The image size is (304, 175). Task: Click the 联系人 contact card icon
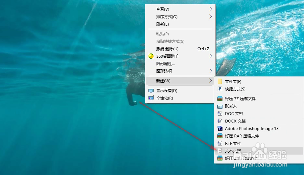[x=220, y=106]
